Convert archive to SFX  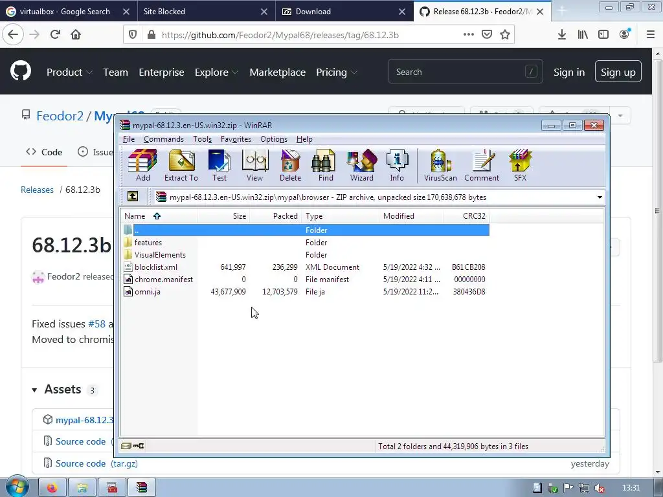pos(520,165)
